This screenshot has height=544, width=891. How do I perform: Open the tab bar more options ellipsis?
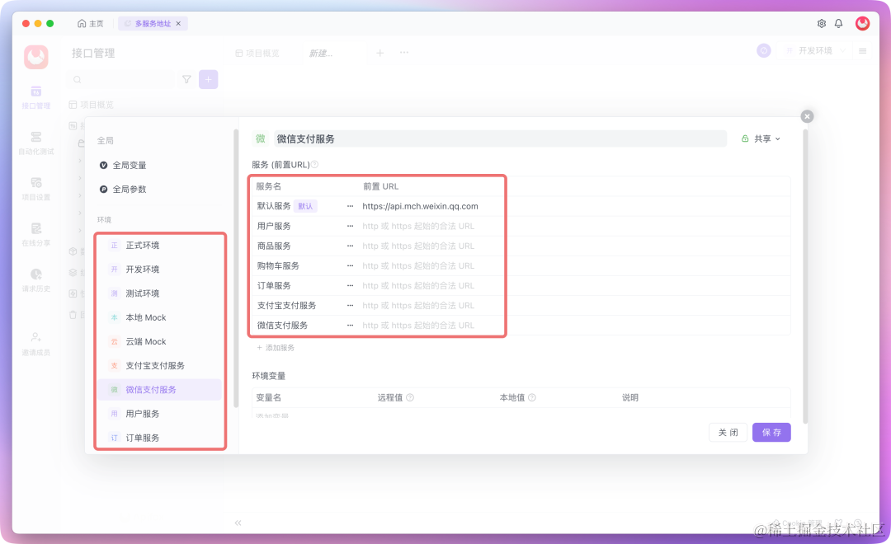(404, 52)
